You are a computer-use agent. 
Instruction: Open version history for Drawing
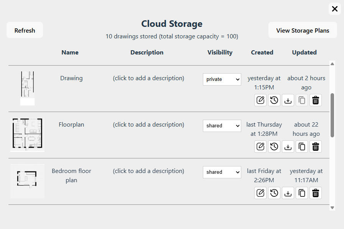[x=274, y=100]
